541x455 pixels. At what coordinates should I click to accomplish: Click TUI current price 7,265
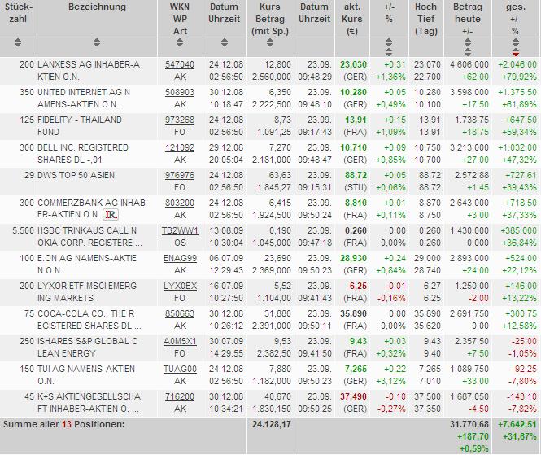pyautogui.click(x=356, y=369)
